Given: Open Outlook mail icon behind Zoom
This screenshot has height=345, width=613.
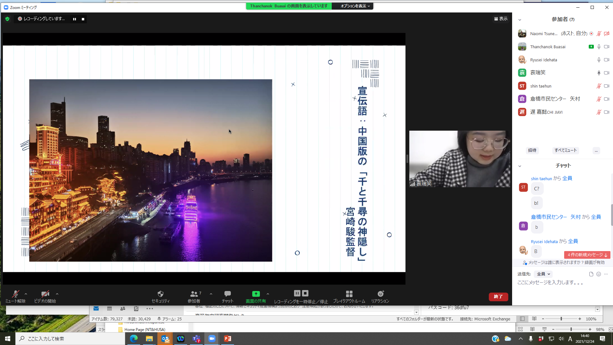Looking at the screenshot, I should (96, 309).
